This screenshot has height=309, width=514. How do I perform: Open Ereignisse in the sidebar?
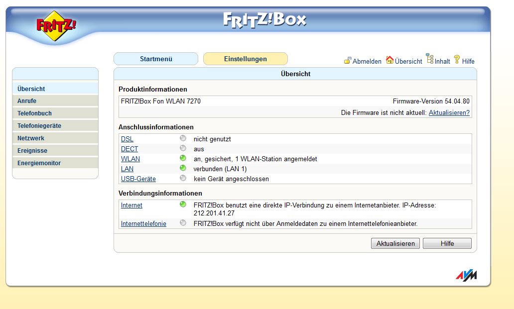click(55, 151)
